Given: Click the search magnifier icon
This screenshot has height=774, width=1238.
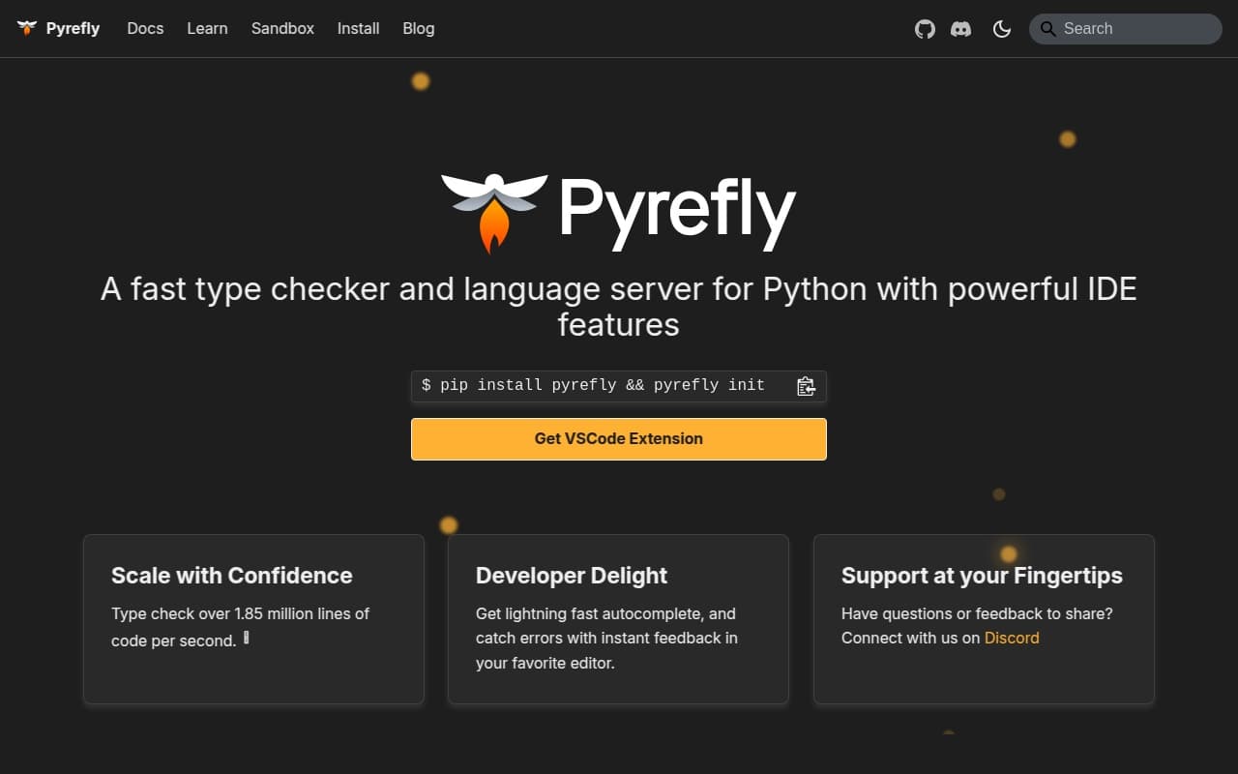Looking at the screenshot, I should click(x=1046, y=29).
